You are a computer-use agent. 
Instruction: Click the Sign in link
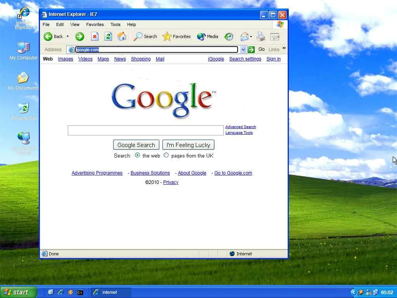[x=273, y=59]
